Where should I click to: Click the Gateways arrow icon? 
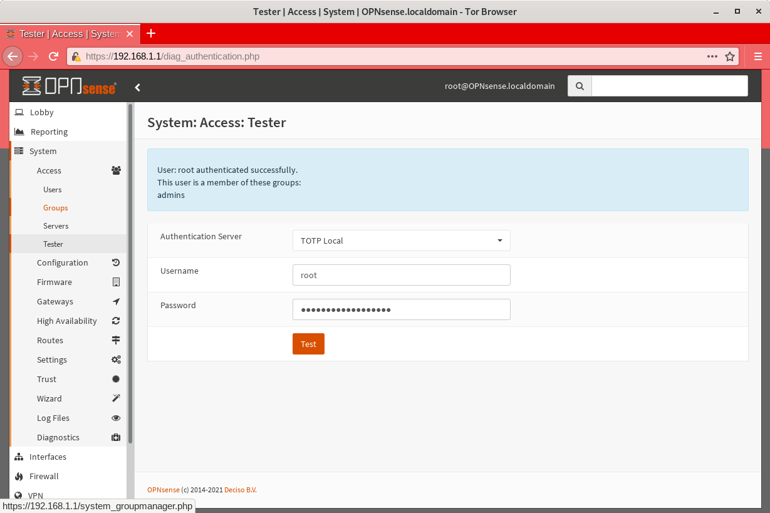tap(116, 302)
